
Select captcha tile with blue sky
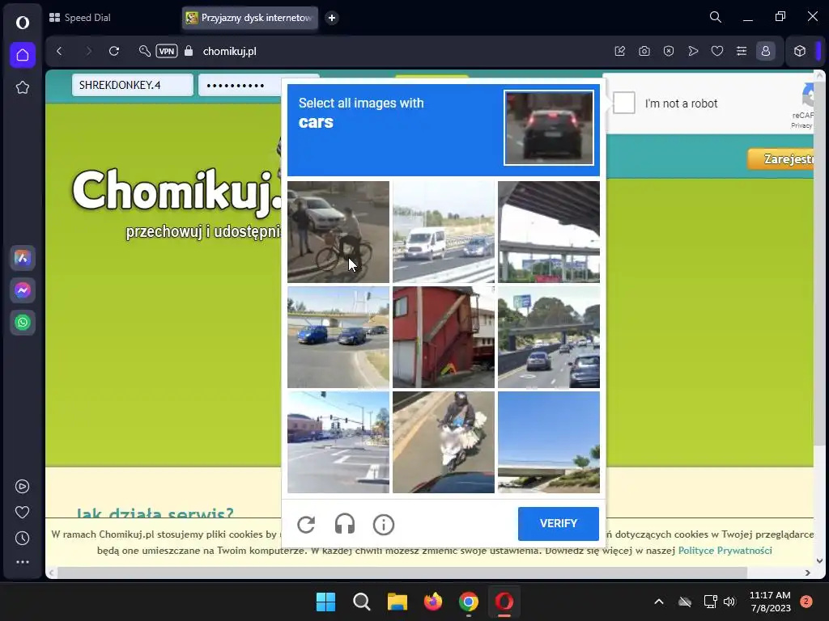549,442
